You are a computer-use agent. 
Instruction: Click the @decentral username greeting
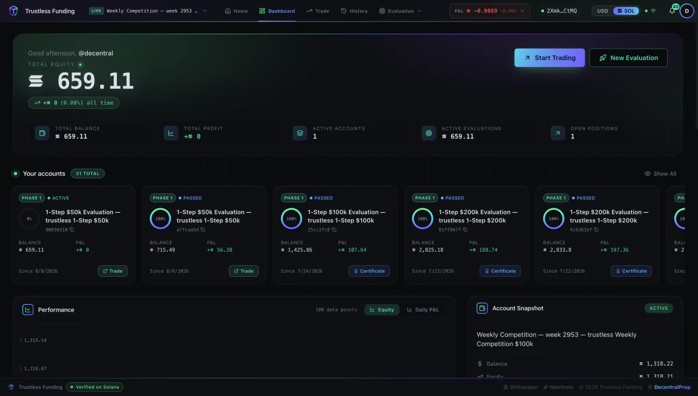pos(96,53)
